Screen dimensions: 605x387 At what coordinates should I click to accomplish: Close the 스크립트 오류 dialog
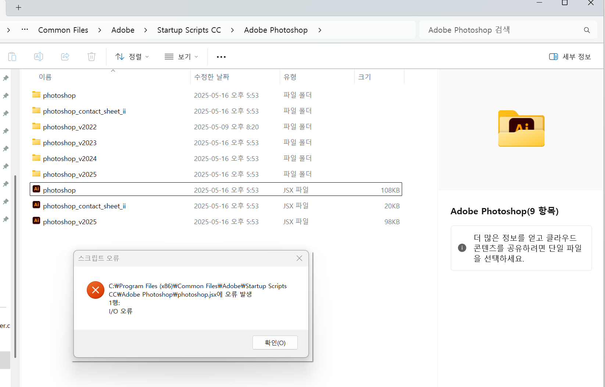click(x=299, y=258)
